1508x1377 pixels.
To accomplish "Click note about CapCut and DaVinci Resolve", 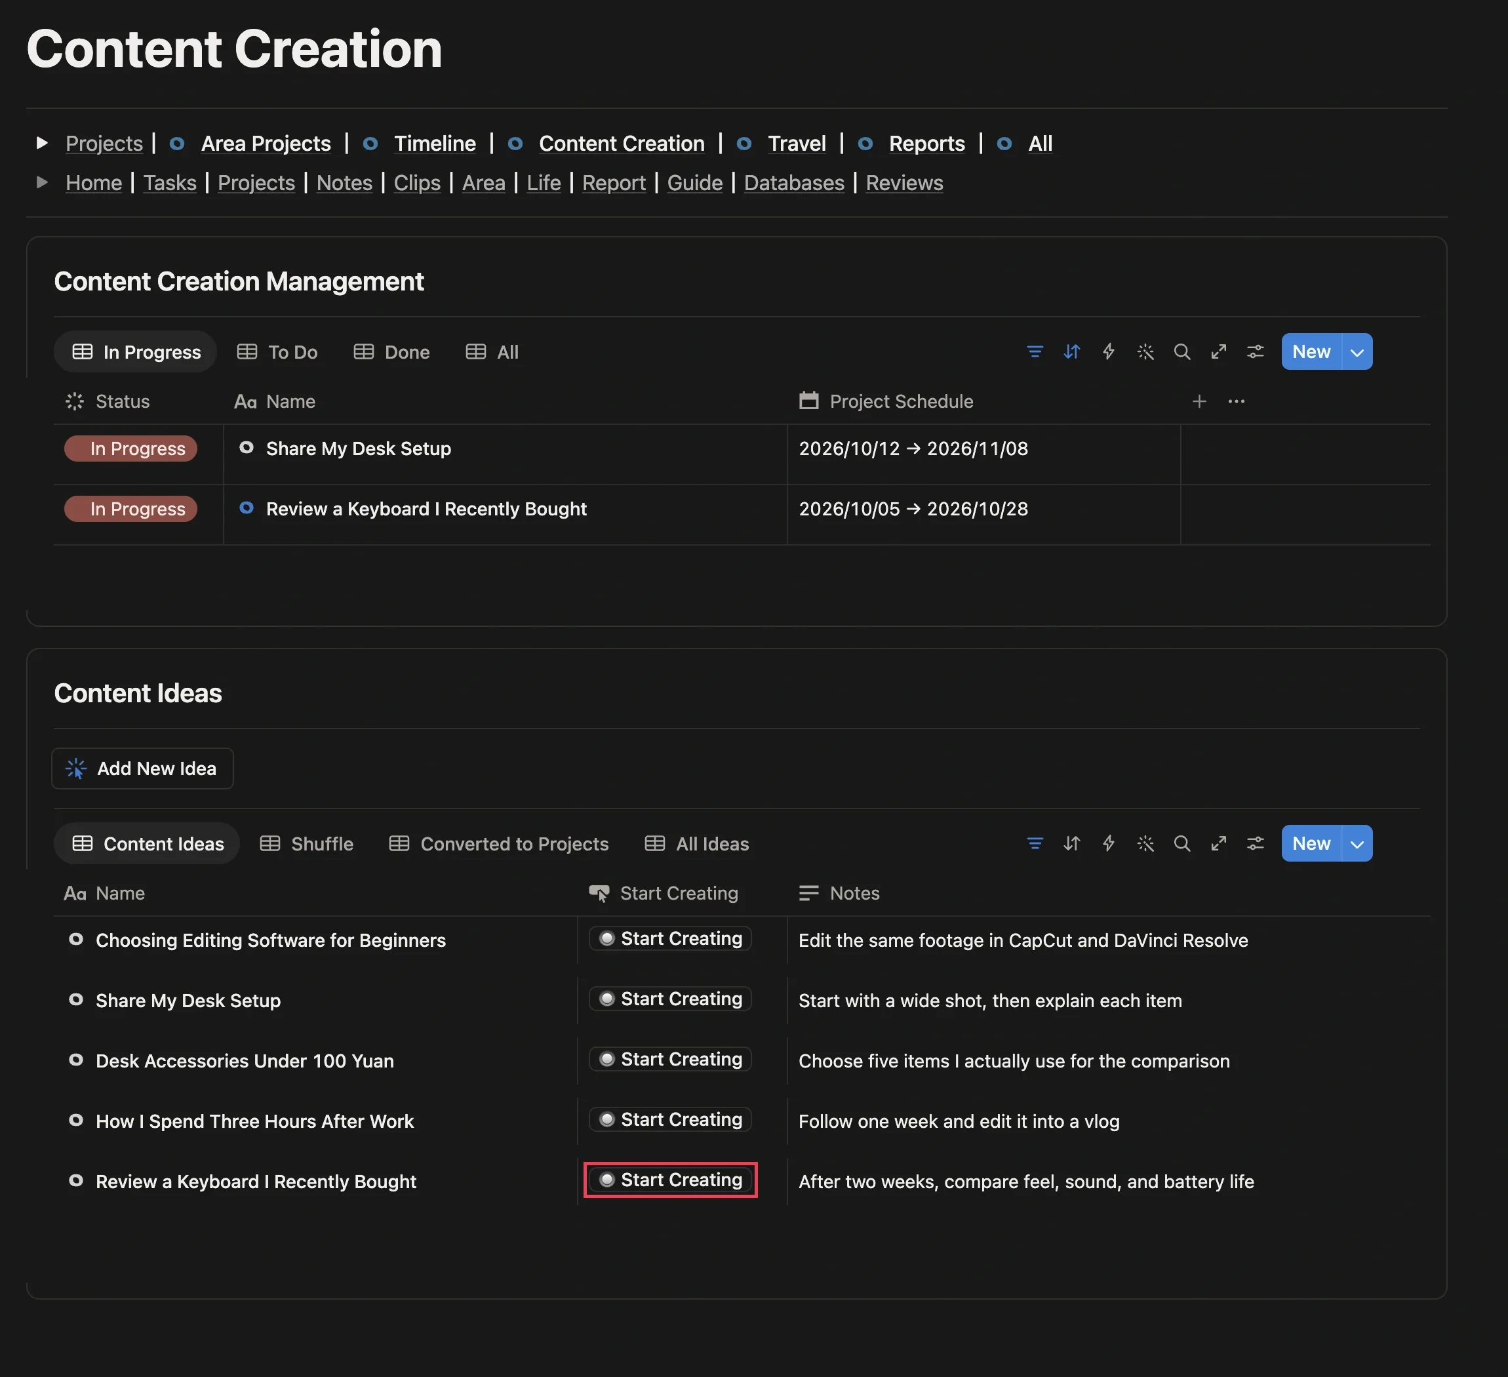I will (1023, 940).
